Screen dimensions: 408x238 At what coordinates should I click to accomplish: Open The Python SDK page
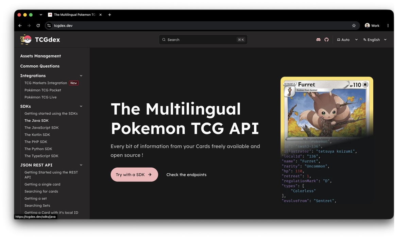tap(38, 149)
